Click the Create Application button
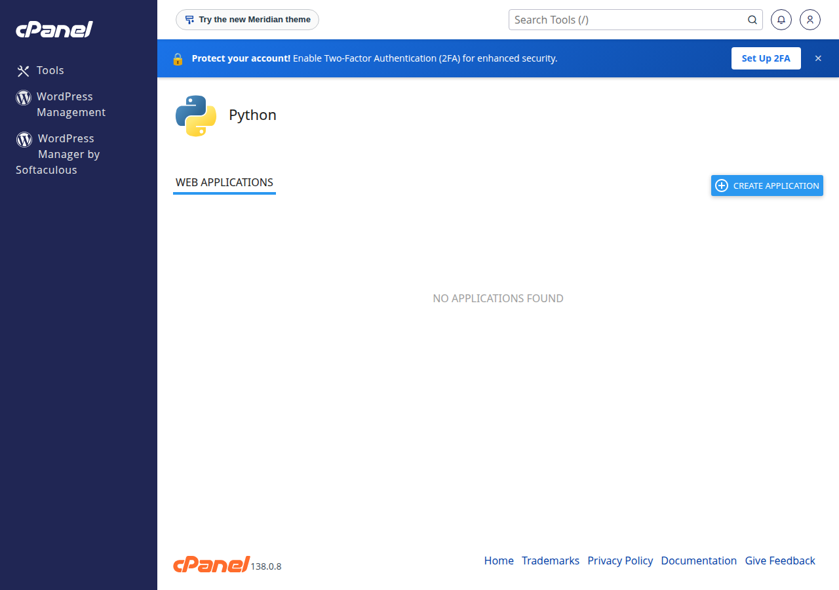Screen dimensions: 839x590 coord(767,186)
